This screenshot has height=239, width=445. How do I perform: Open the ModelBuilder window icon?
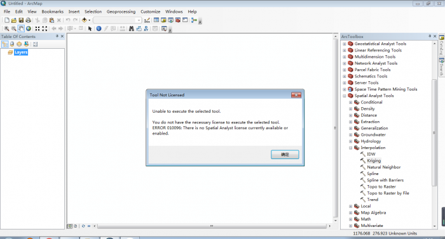click(x=194, y=20)
